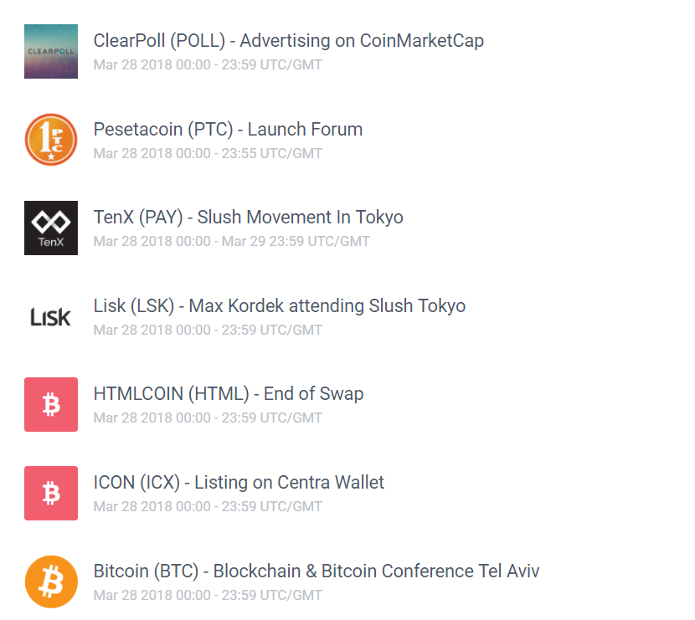Click the ClearPoll logo thumbnail
The height and width of the screenshot is (620, 695).
pos(51,51)
